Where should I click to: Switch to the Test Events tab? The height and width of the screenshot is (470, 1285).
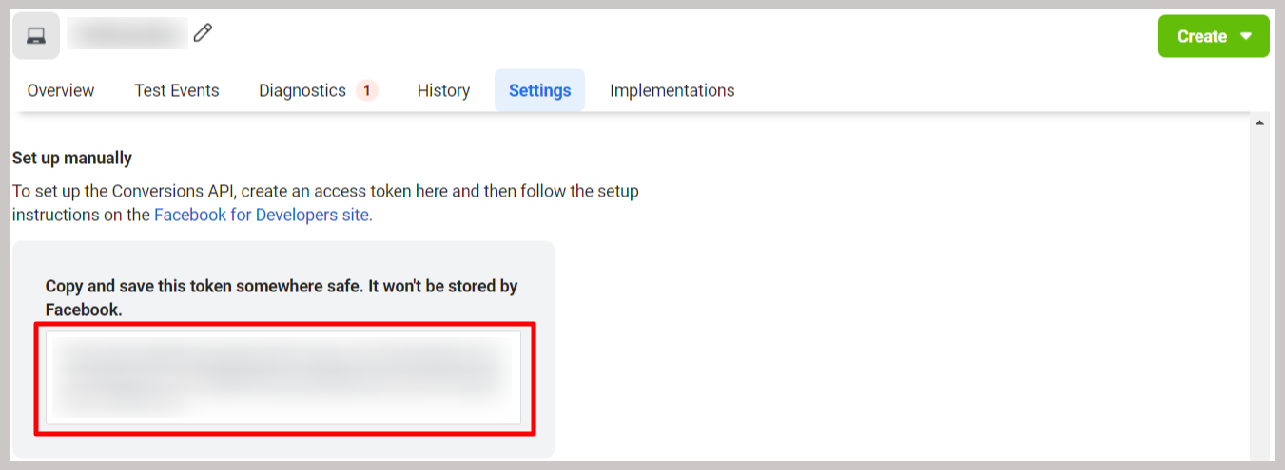(x=177, y=90)
